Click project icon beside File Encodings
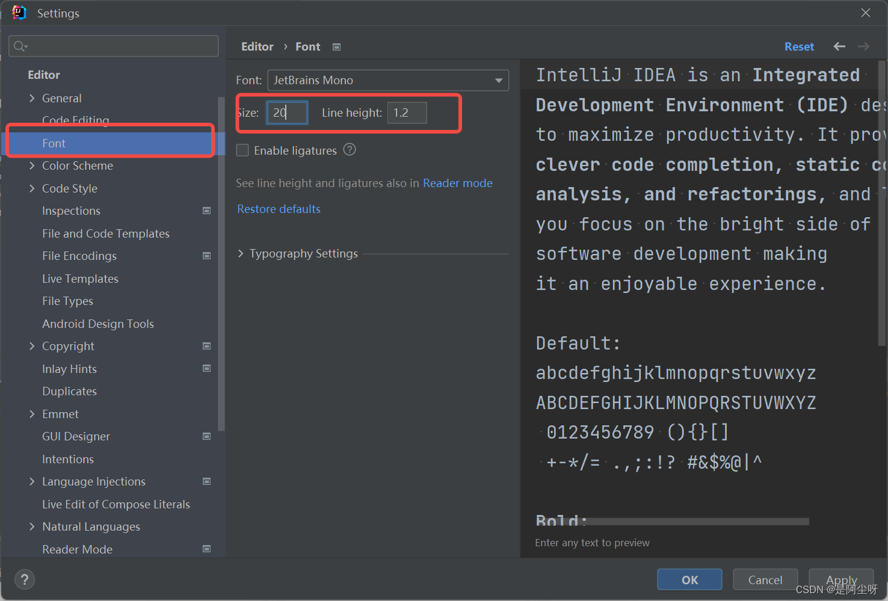 point(207,256)
